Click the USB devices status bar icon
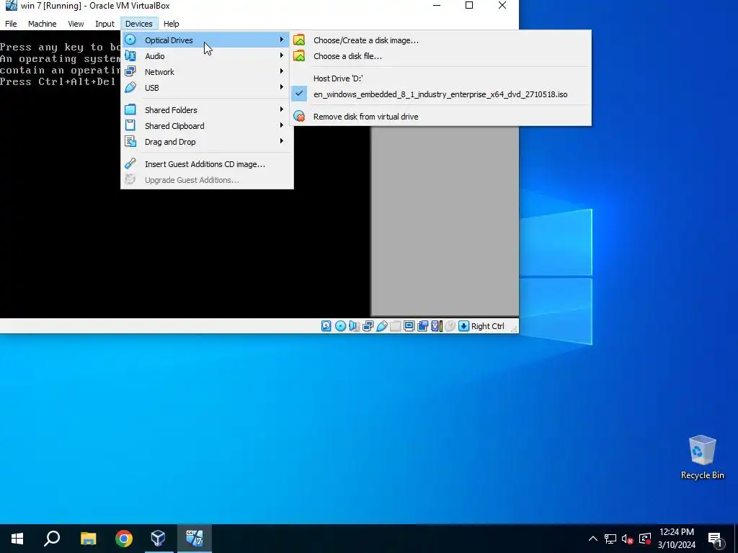The height and width of the screenshot is (553, 738). pyautogui.click(x=382, y=326)
